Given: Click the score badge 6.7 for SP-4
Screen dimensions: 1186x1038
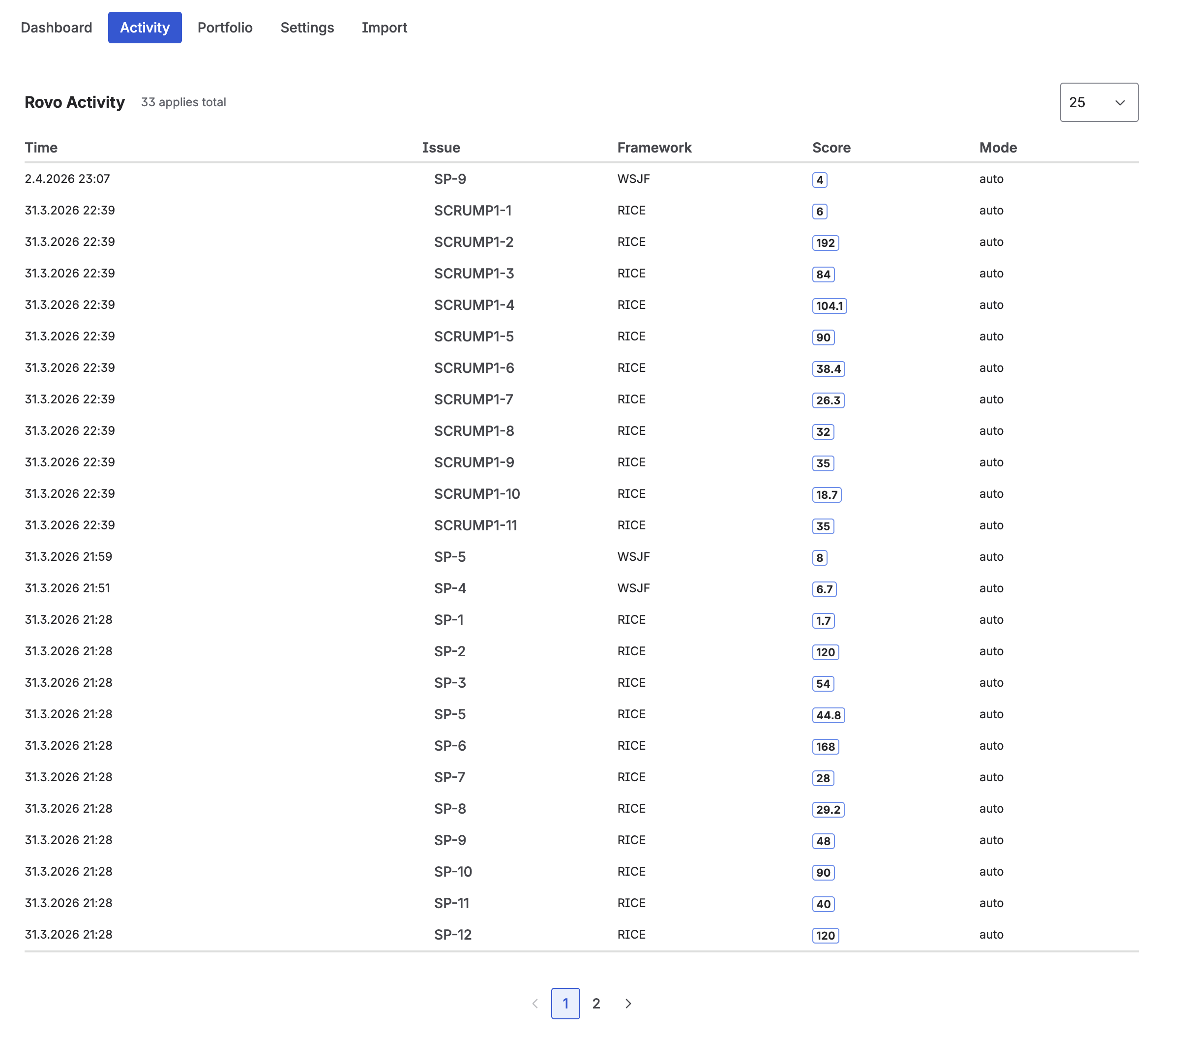Looking at the screenshot, I should tap(824, 589).
